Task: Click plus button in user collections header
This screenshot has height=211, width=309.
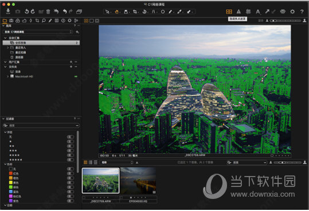Action: tap(71, 62)
